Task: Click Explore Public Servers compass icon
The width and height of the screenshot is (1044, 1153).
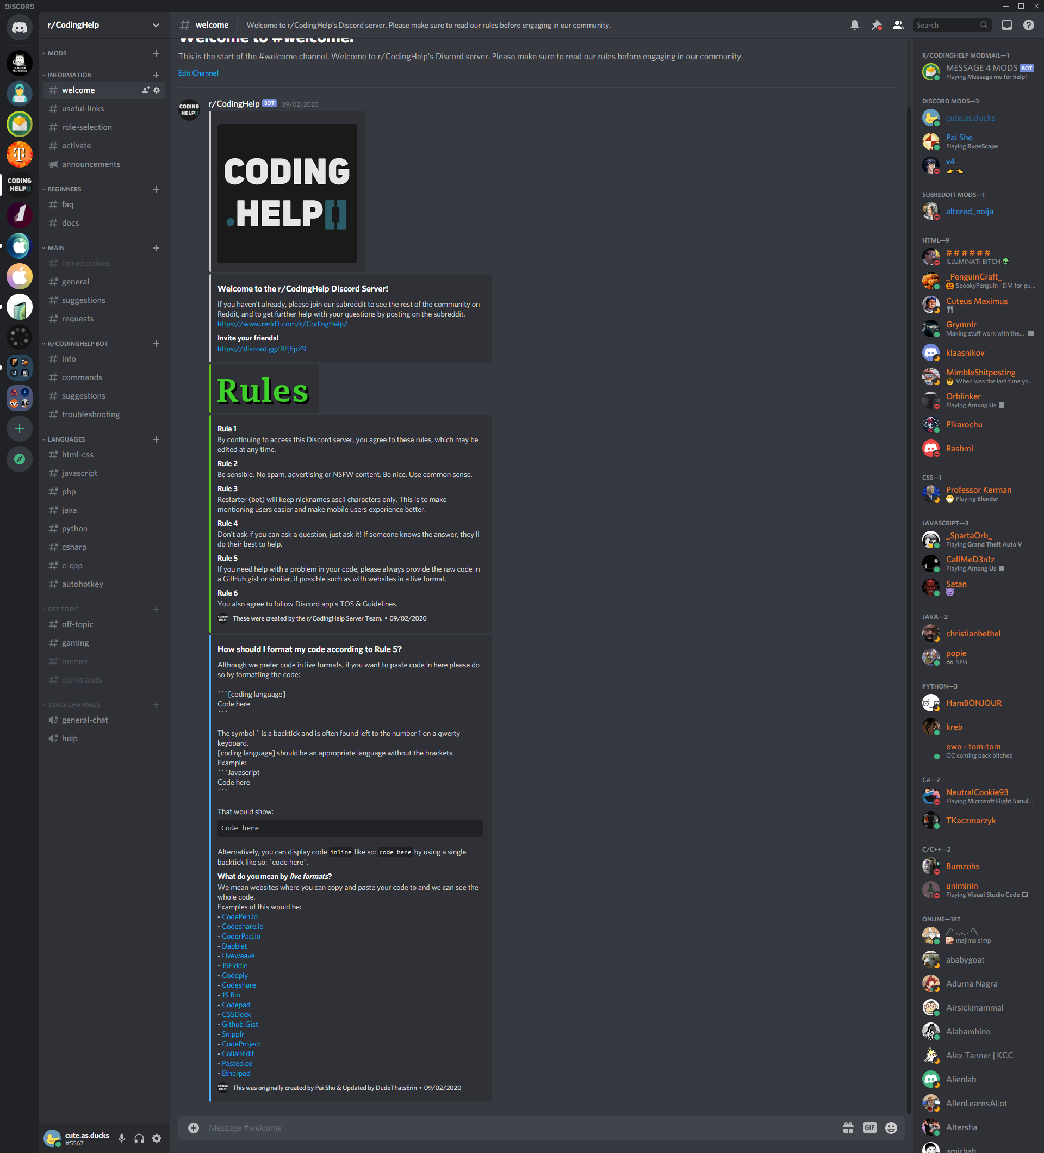Action: point(20,458)
